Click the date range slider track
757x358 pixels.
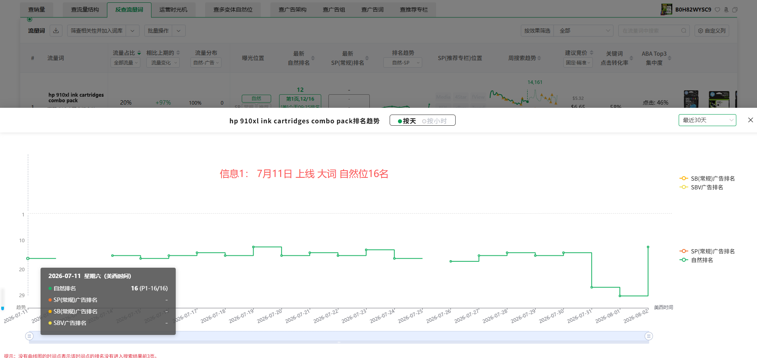tap(339, 337)
